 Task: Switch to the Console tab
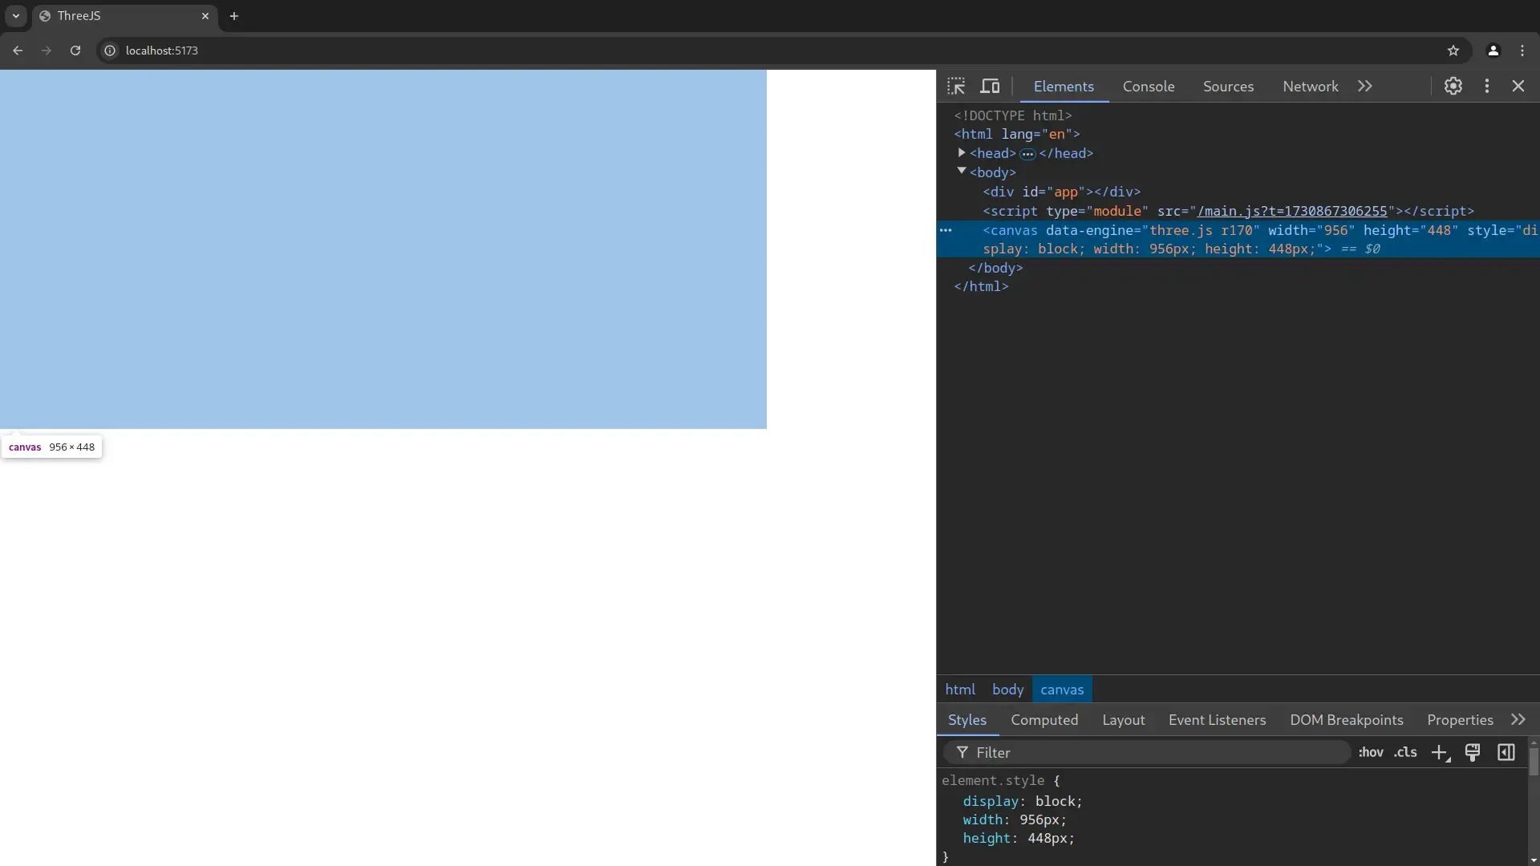(x=1149, y=87)
